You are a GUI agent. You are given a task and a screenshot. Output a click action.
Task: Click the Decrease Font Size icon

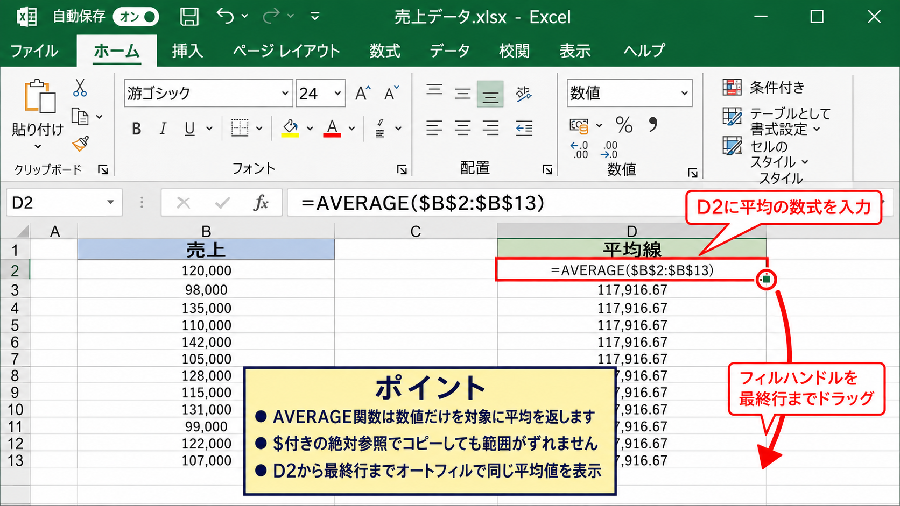(391, 93)
